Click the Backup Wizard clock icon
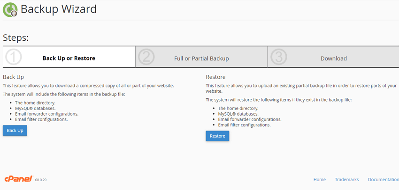The width and height of the screenshot is (399, 190). coord(10,10)
